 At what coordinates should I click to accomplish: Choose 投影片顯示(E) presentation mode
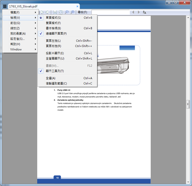(x=67, y=53)
